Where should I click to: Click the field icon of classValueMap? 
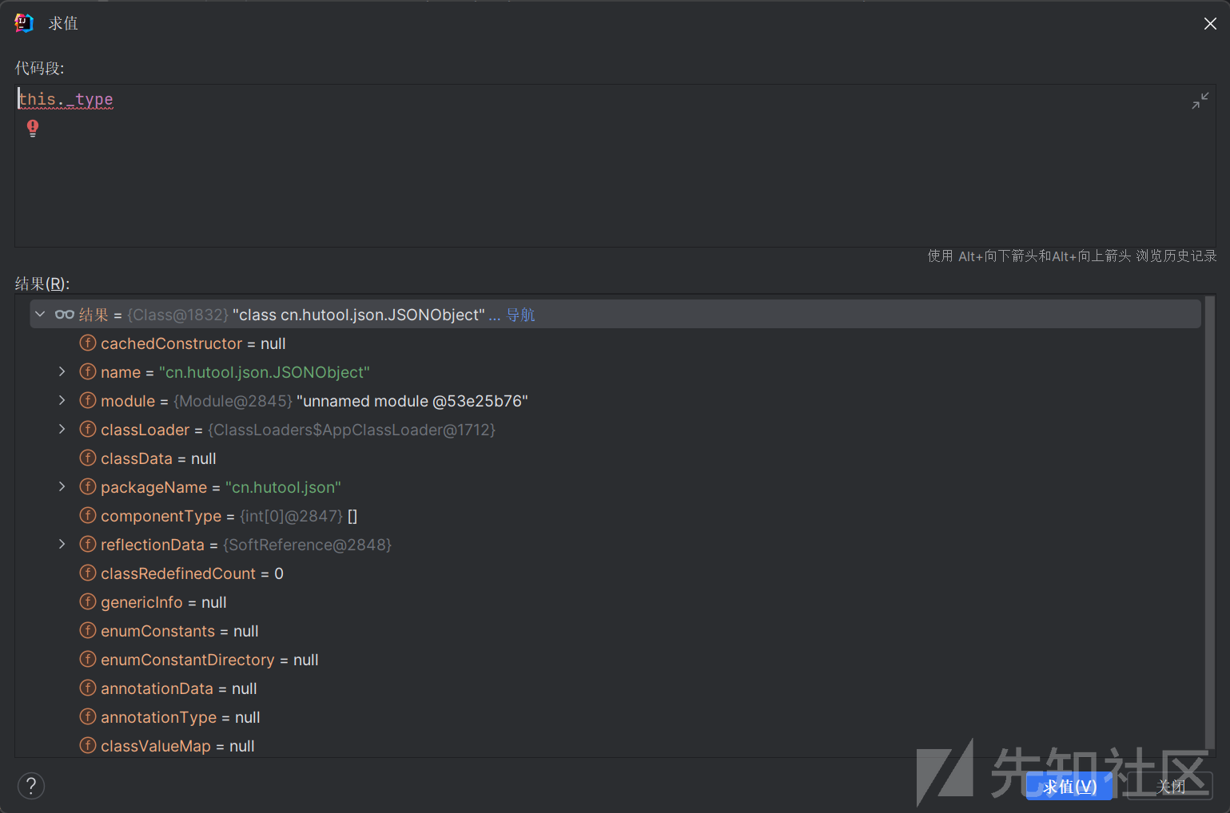click(x=88, y=746)
